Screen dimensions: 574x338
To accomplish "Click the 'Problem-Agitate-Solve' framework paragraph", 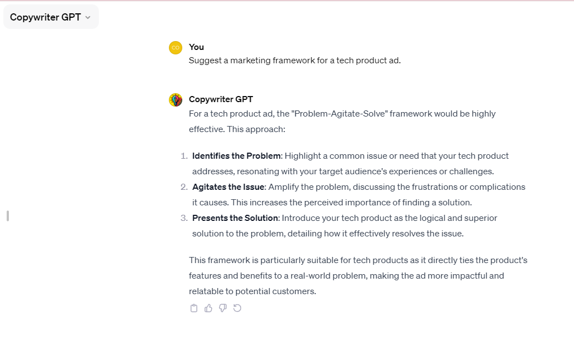I will [x=342, y=121].
